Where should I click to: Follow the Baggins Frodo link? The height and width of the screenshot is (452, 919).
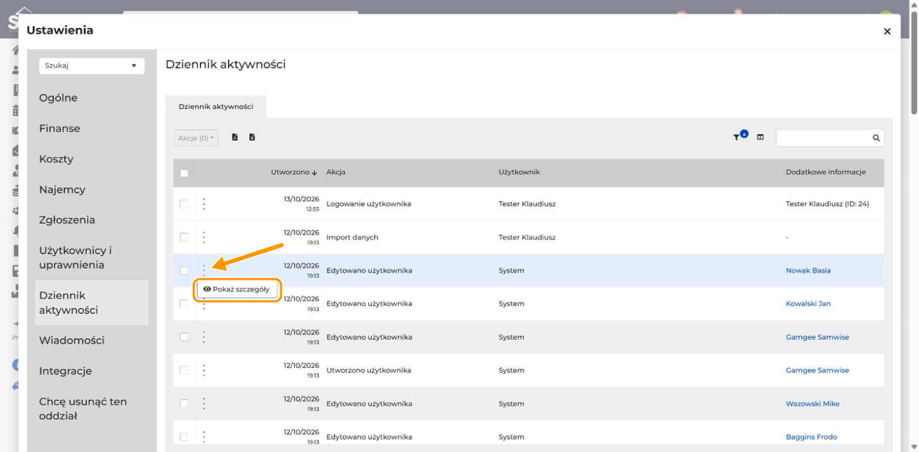[x=811, y=437]
